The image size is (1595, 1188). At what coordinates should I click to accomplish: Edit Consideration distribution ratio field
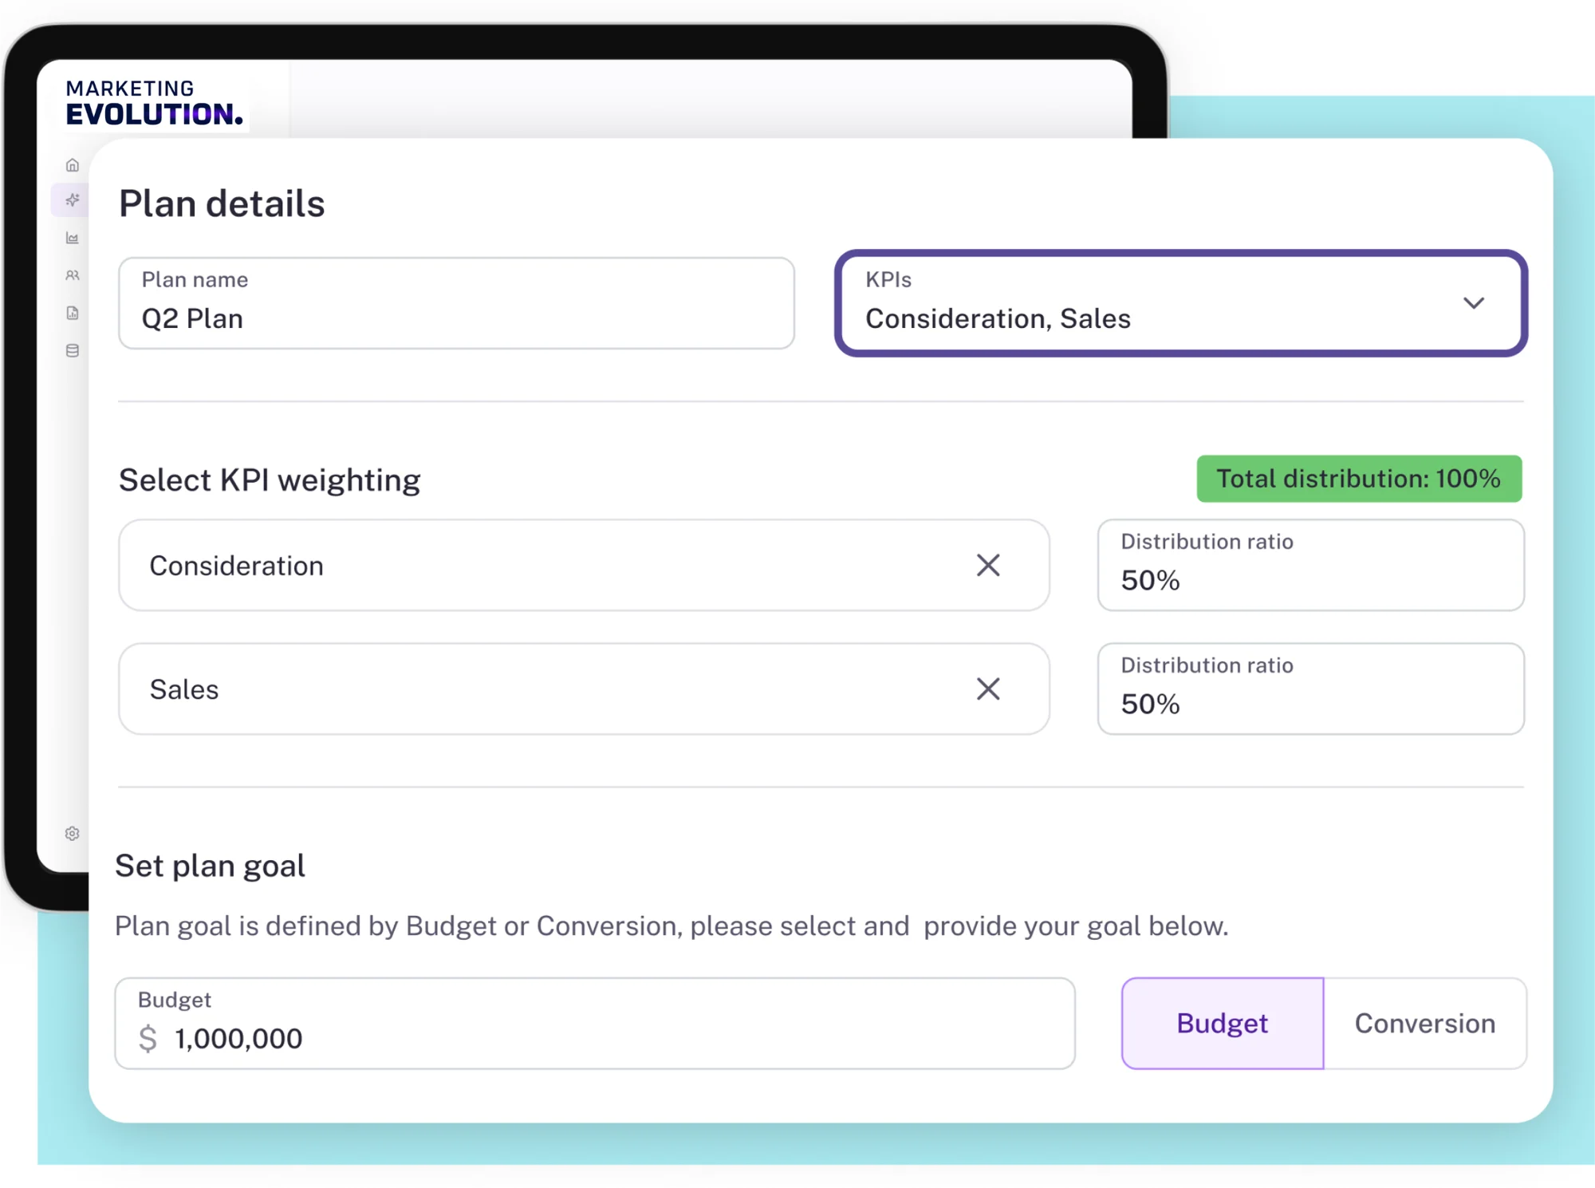click(x=1309, y=566)
